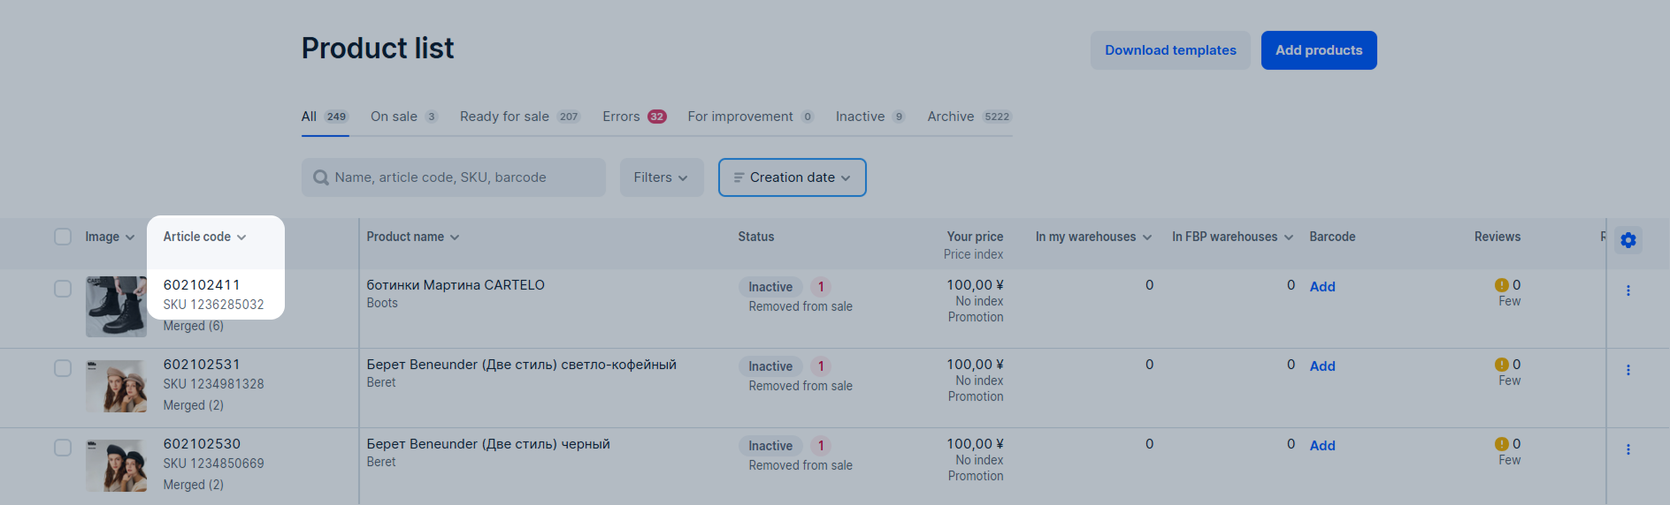Click warning review icon in first row
Image resolution: width=1670 pixels, height=505 pixels.
1501,285
